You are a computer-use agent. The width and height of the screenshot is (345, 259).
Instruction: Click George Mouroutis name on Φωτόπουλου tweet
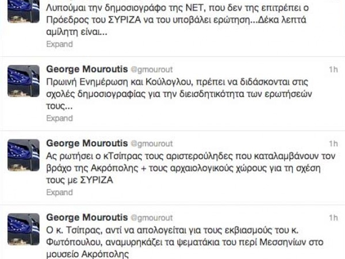[82, 218]
